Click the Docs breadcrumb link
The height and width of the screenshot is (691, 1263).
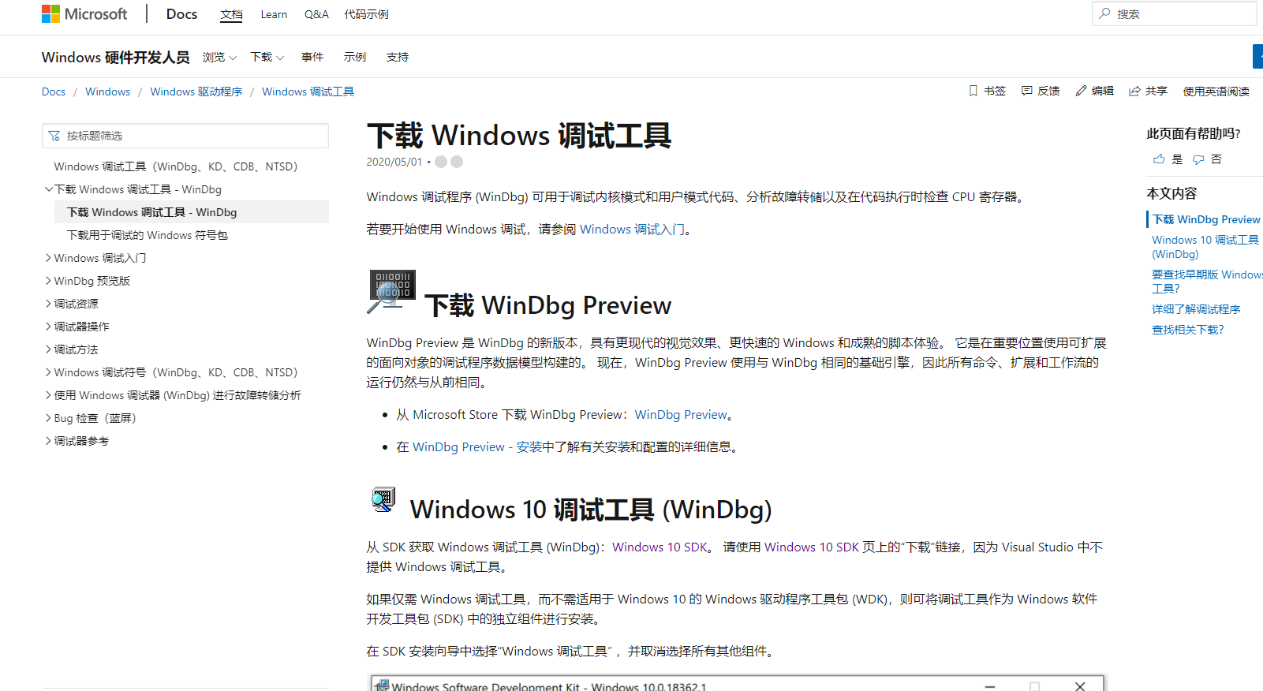[x=54, y=92]
